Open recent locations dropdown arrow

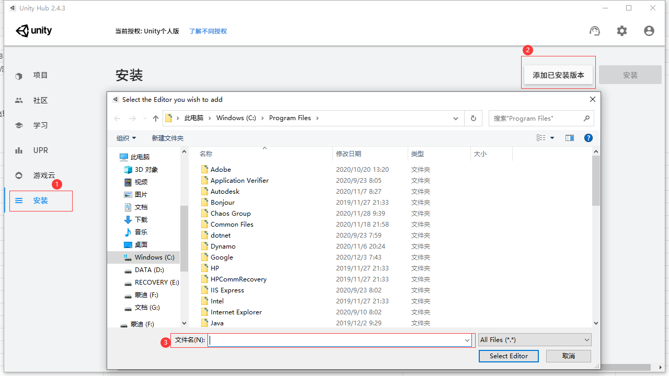145,119
